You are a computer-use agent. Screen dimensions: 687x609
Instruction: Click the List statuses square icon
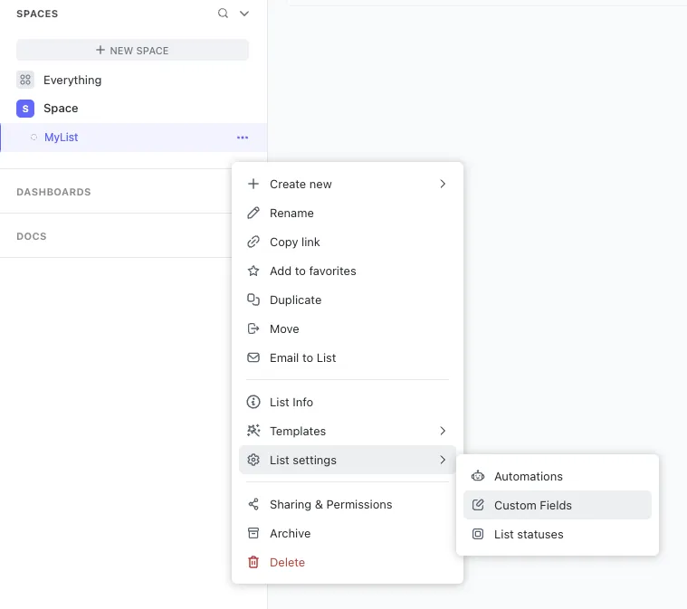click(x=478, y=534)
